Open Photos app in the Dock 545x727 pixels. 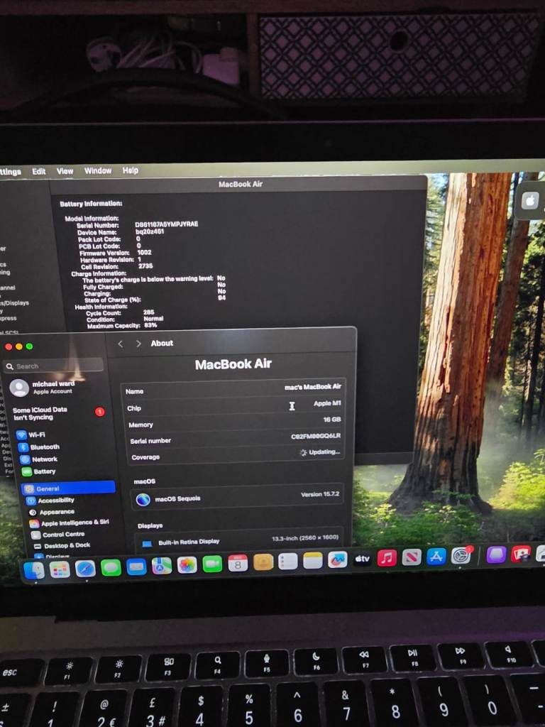(x=187, y=565)
